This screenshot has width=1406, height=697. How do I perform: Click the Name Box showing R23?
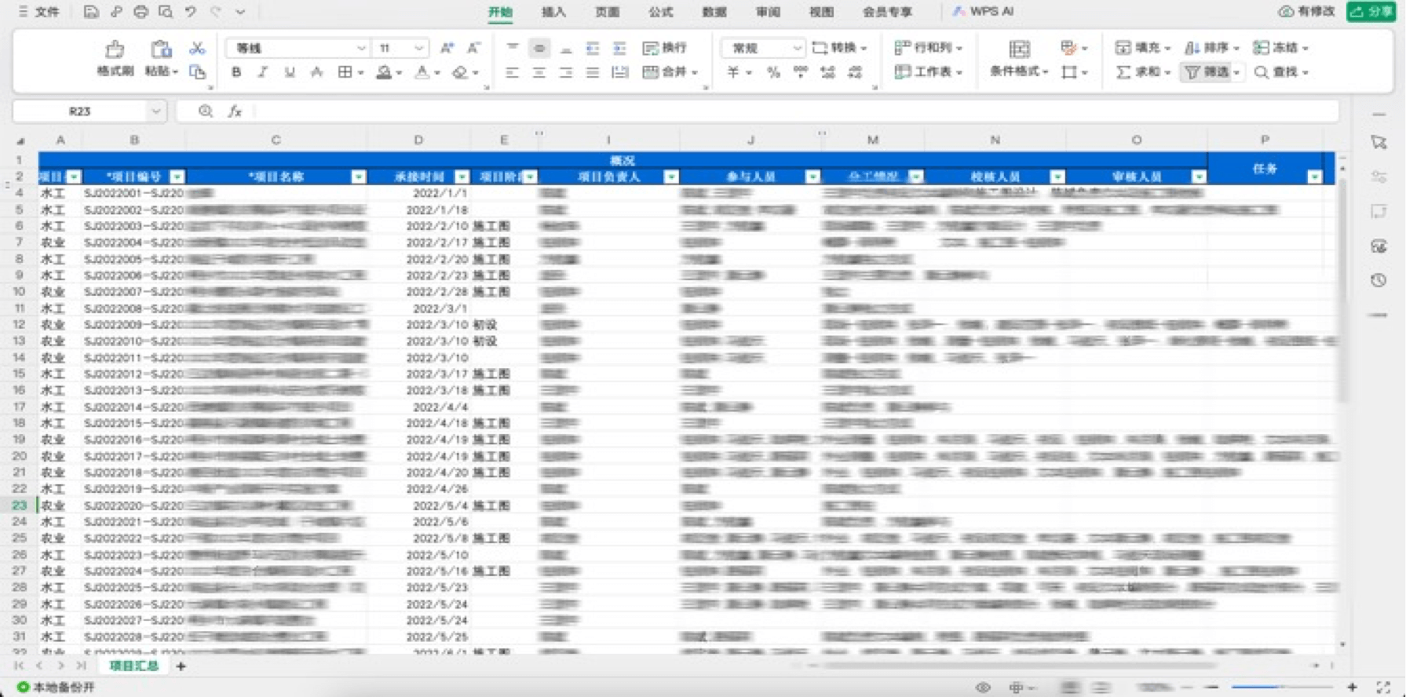(x=79, y=111)
